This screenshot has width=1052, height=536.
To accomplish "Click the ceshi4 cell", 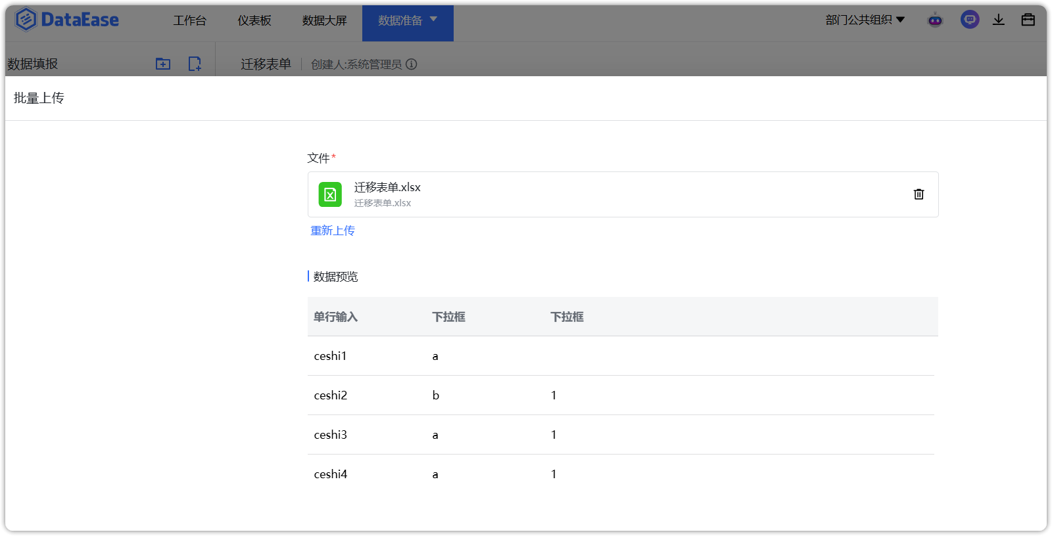I will (331, 474).
